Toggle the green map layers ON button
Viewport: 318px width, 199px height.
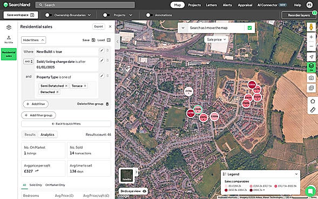(311, 67)
